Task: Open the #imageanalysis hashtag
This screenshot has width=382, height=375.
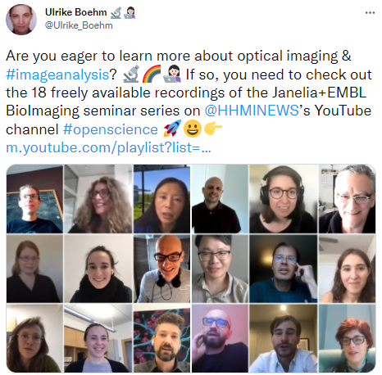Action: click(58, 75)
